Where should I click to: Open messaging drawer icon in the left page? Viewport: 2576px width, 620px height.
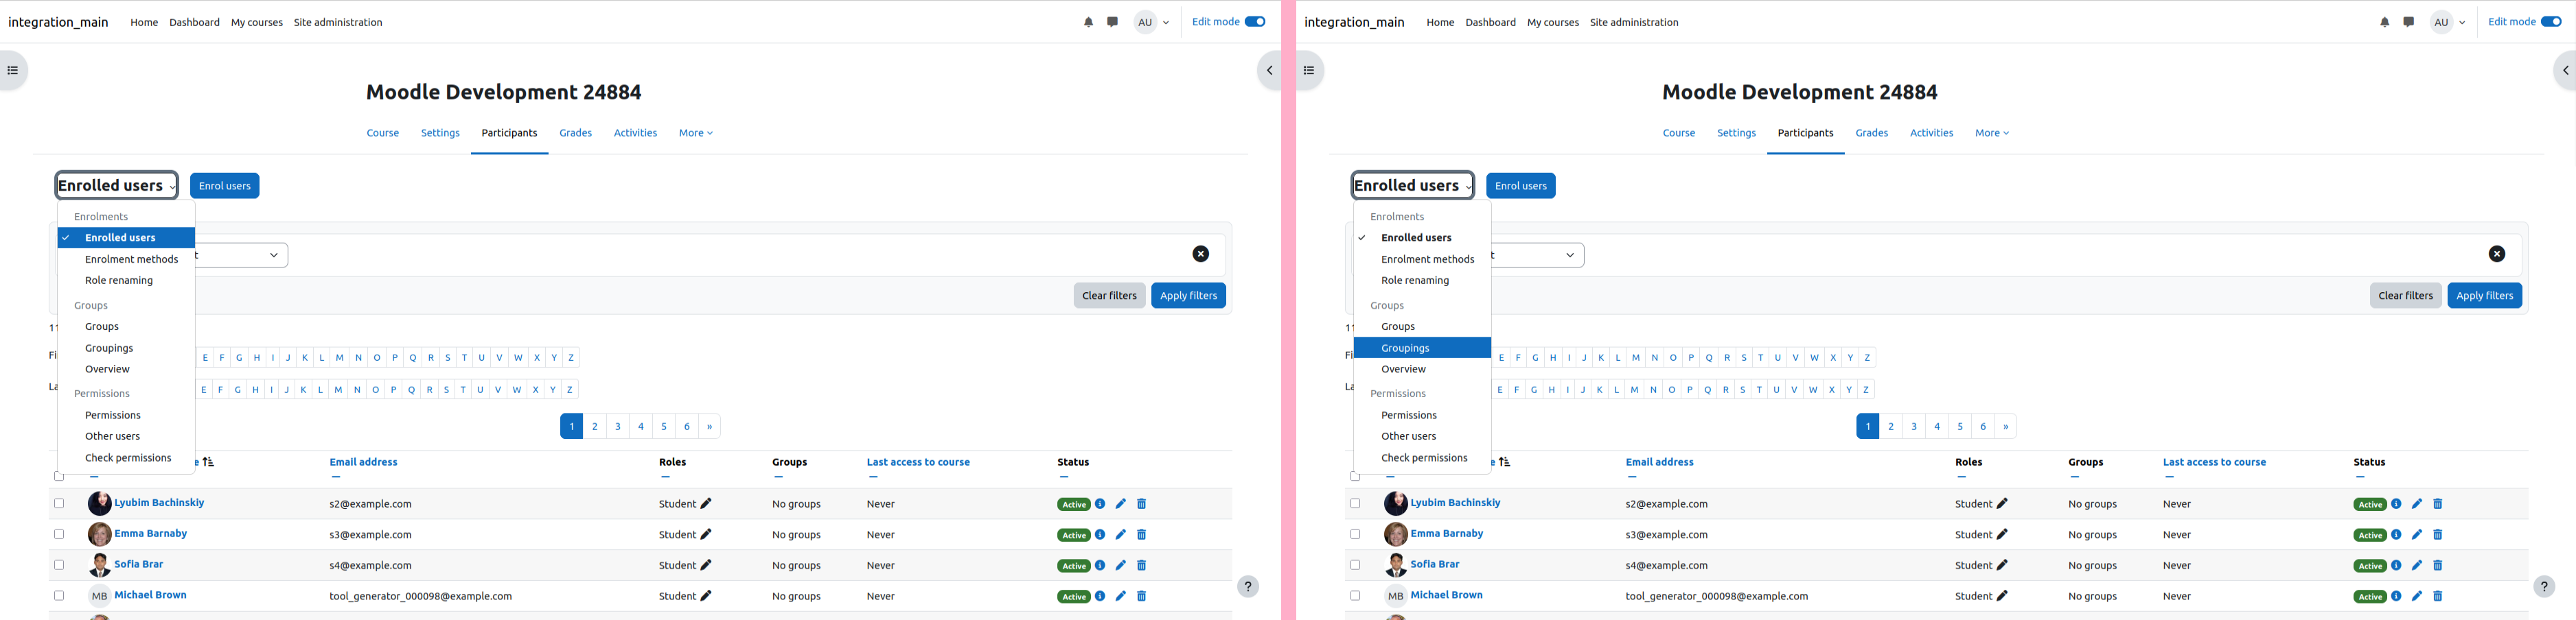pos(1112,22)
